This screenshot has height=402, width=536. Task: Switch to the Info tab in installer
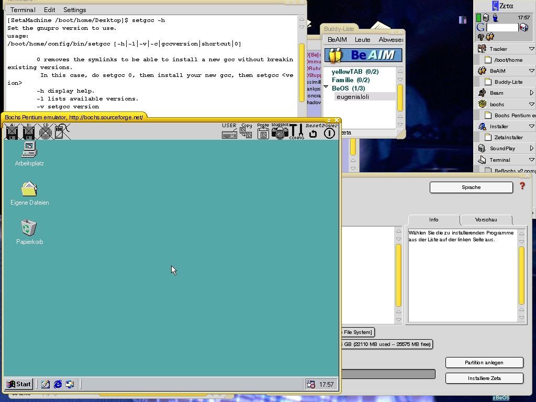[433, 220]
